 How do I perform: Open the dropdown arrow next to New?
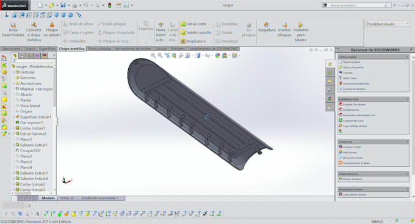46,5
